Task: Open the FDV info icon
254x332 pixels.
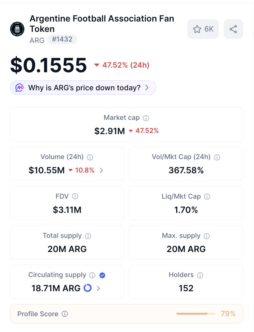Action: point(75,196)
